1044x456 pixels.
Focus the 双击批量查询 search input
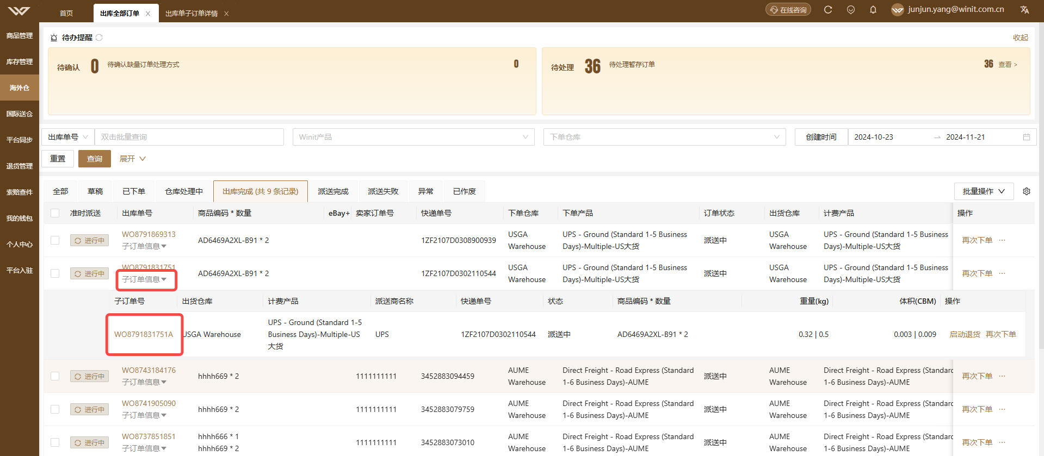coord(189,137)
